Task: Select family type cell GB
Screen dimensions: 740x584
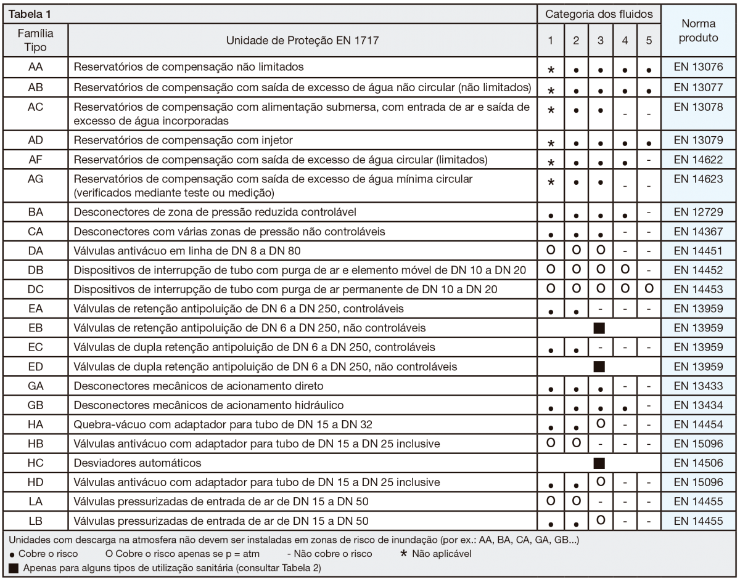Action: click(x=35, y=405)
